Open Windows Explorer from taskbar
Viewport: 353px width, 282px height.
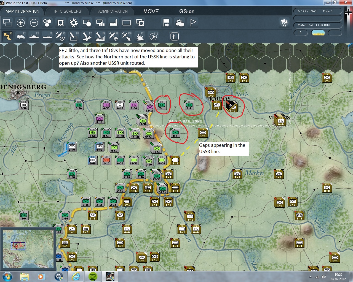[24, 276]
